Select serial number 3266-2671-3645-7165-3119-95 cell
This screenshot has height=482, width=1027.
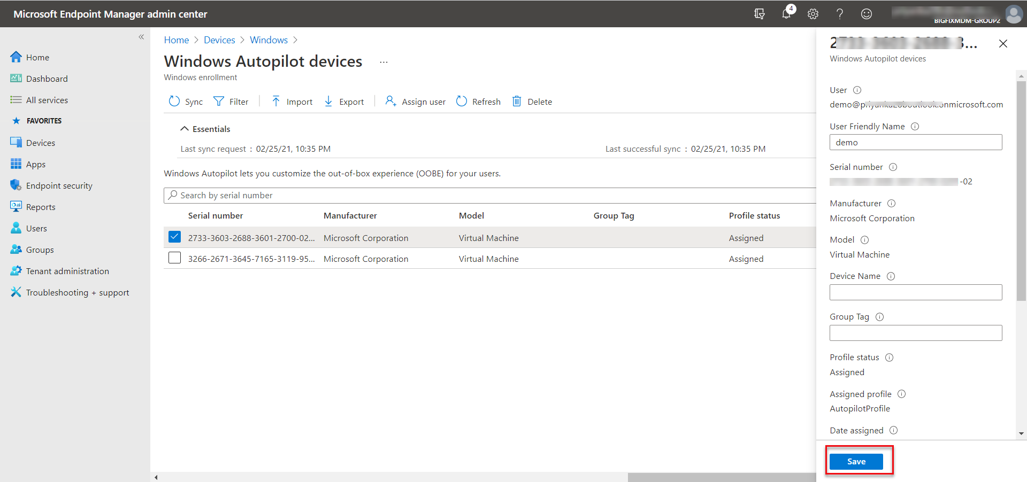point(251,259)
